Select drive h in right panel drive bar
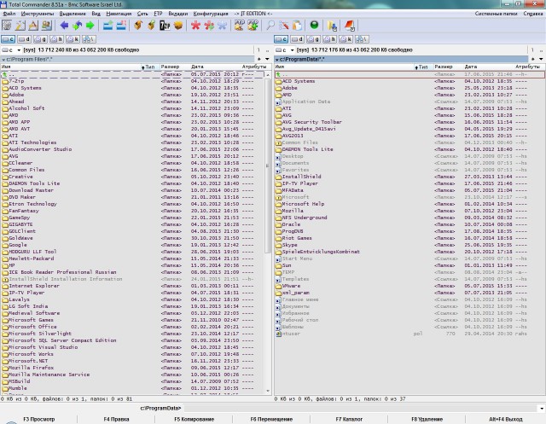Image resolution: width=546 pixels, height=424 pixels. coord(329,39)
